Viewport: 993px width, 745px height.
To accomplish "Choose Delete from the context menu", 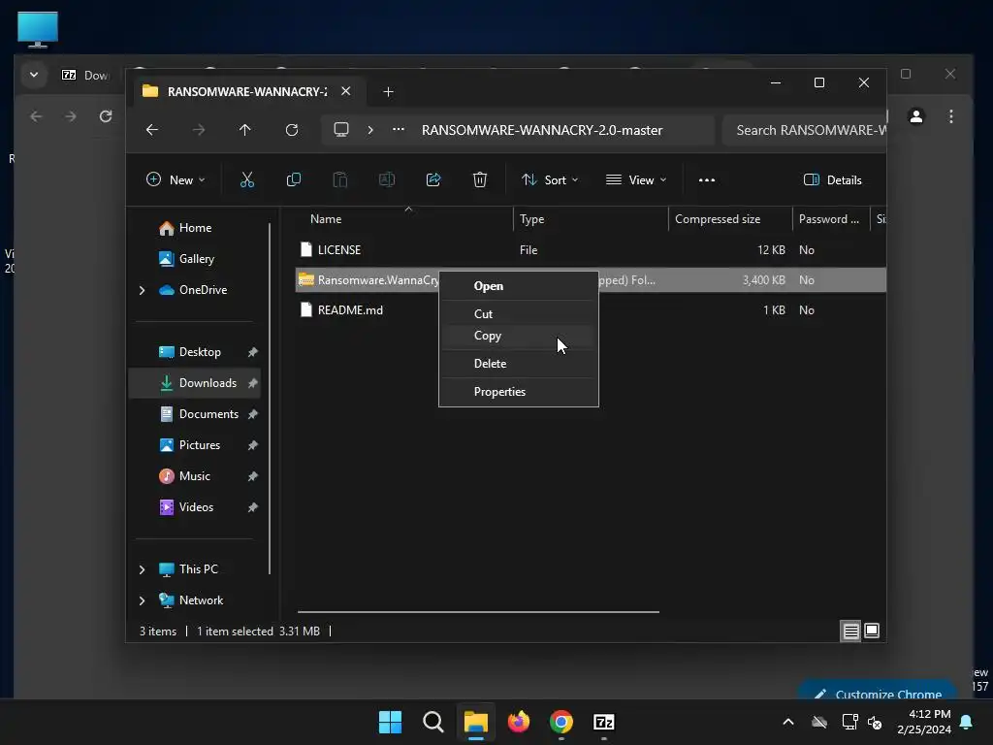I will tap(519, 364).
